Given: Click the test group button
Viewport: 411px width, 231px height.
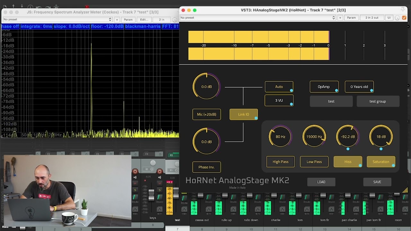Looking at the screenshot, I should [x=378, y=101].
